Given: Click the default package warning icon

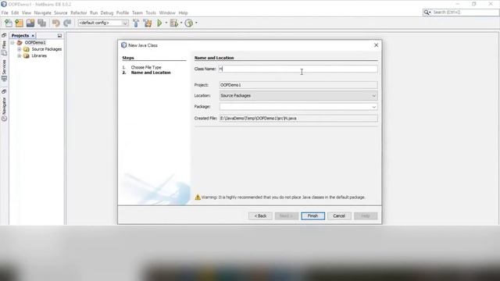Looking at the screenshot, I should [198, 197].
